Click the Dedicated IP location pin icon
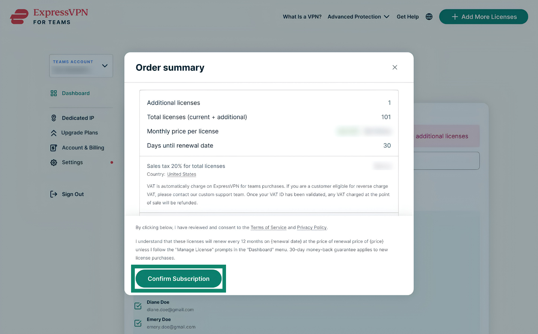 (x=54, y=118)
